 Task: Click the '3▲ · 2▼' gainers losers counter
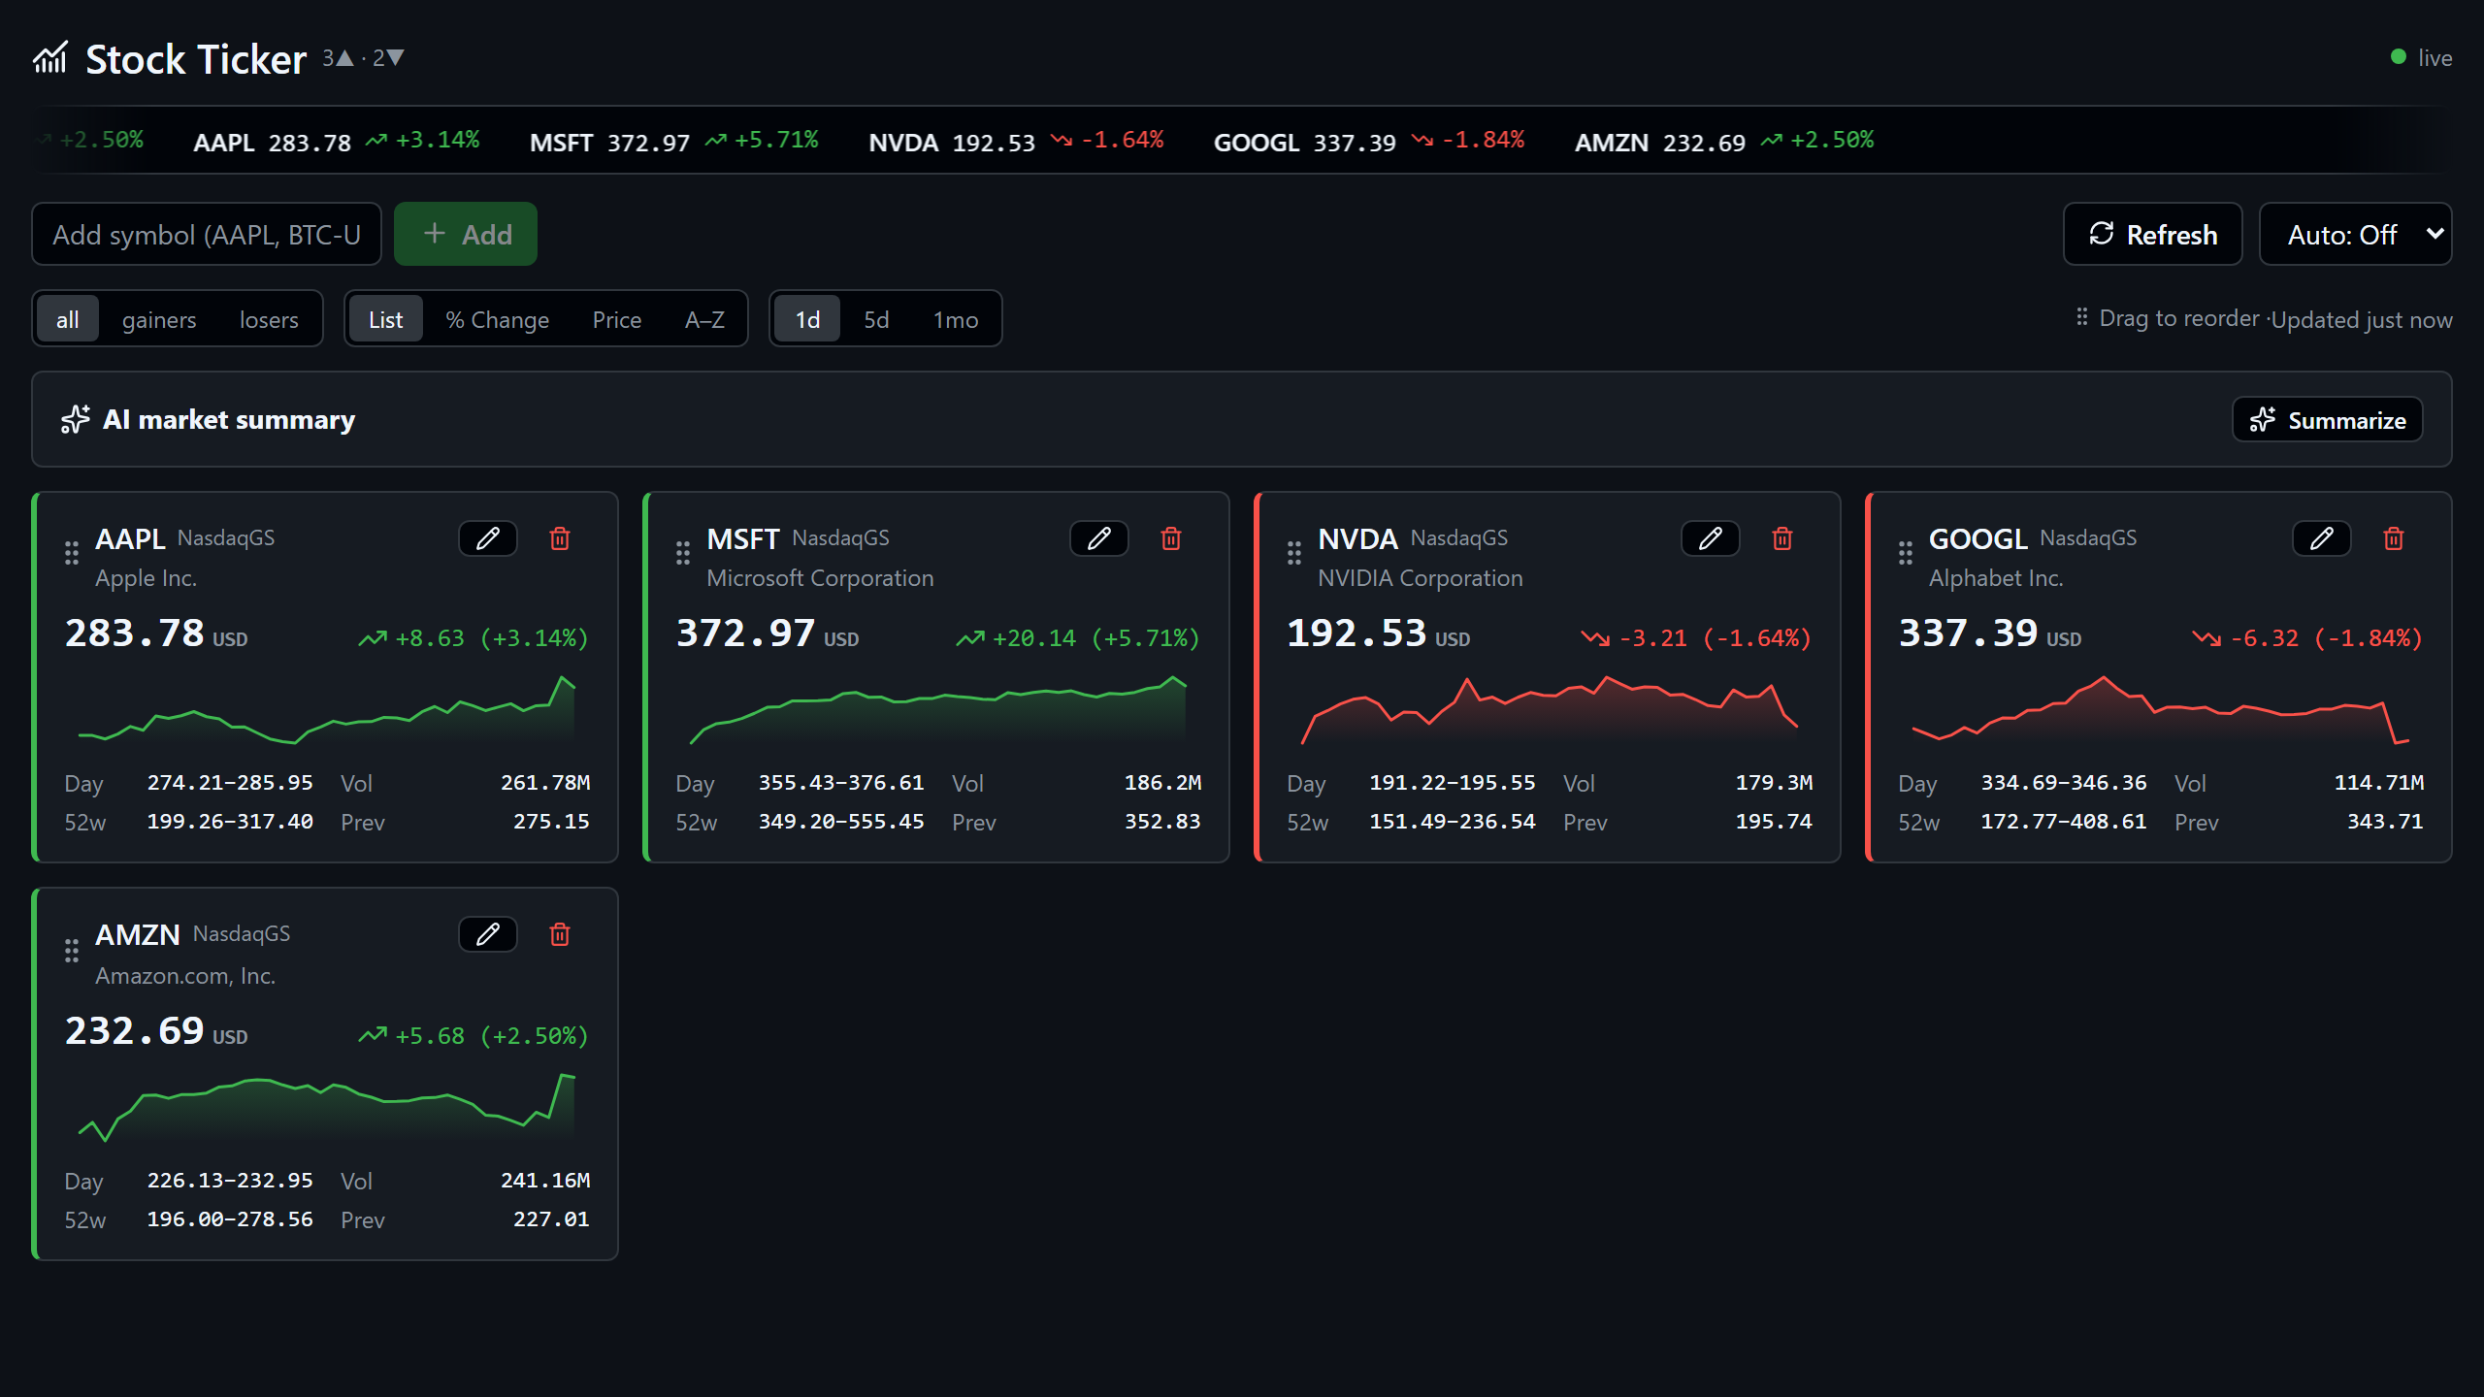[x=363, y=58]
